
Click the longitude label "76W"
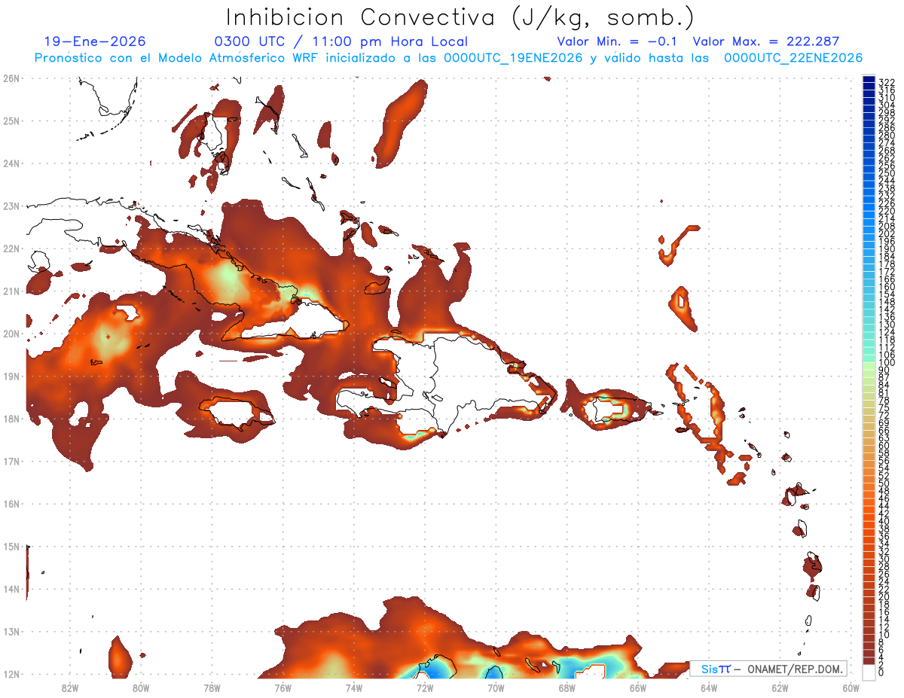[x=282, y=688]
